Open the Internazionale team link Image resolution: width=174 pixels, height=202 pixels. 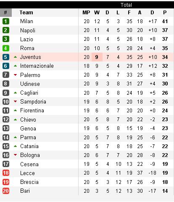[37, 66]
